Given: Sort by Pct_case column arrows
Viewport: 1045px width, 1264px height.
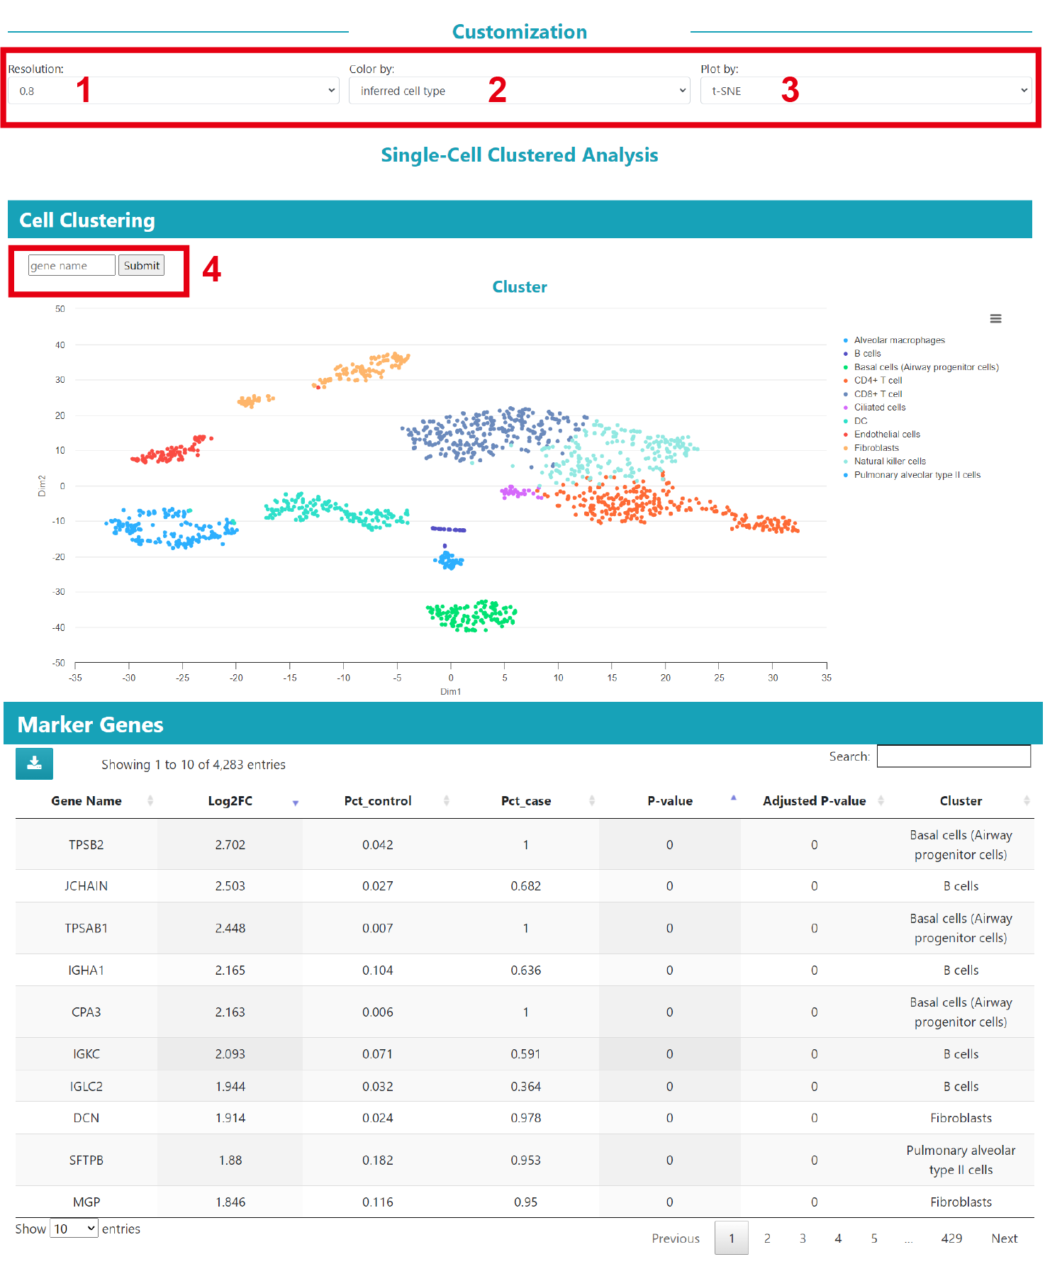Looking at the screenshot, I should 592,800.
